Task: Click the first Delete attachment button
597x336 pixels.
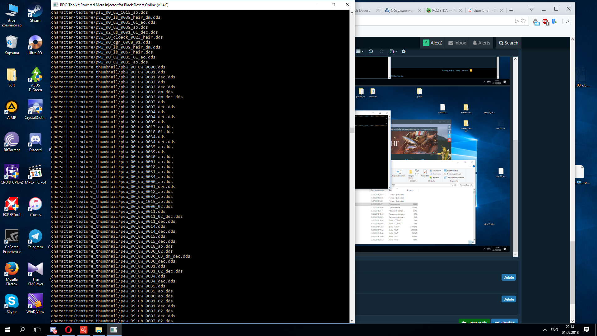Action: (x=509, y=278)
